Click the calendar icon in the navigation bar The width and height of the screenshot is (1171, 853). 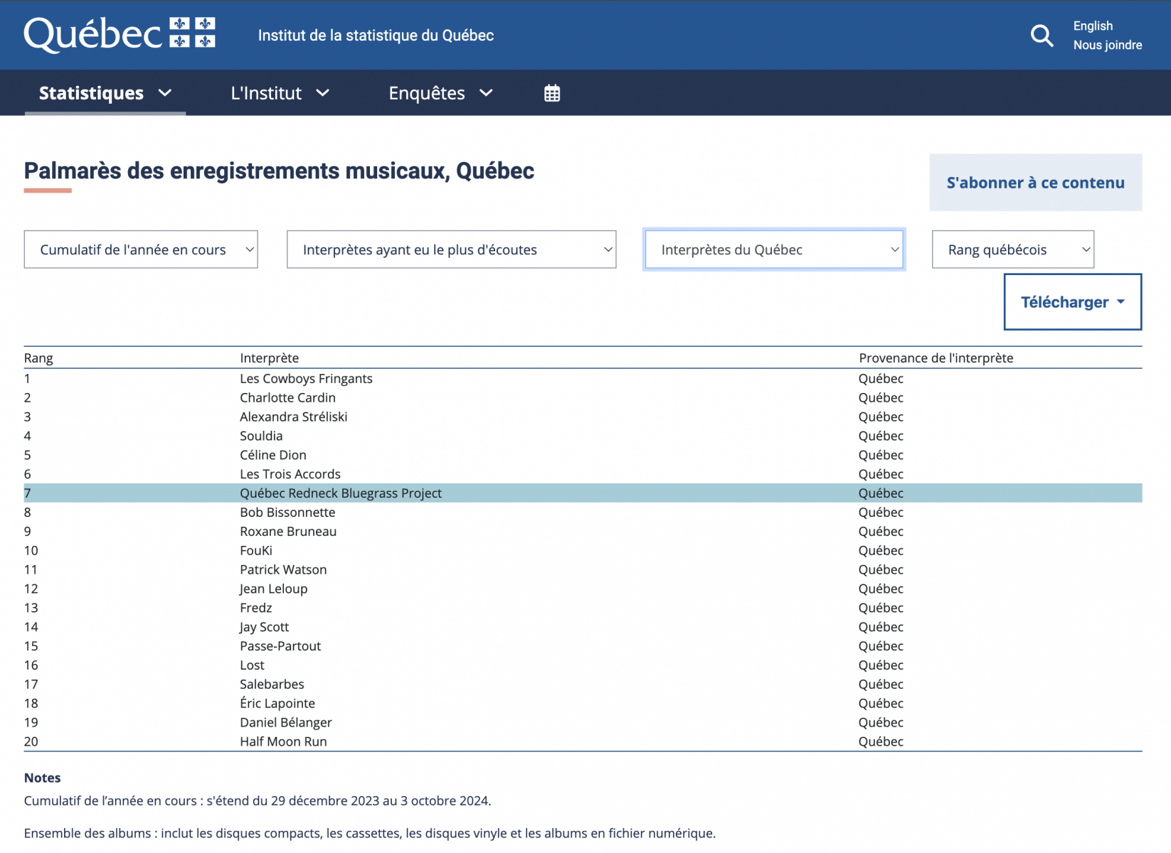(552, 92)
